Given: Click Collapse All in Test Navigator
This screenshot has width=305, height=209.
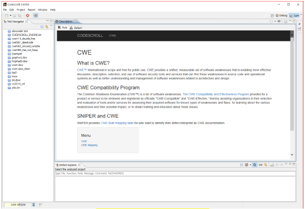Looking at the screenshot, I should pyautogui.click(x=42, y=27).
